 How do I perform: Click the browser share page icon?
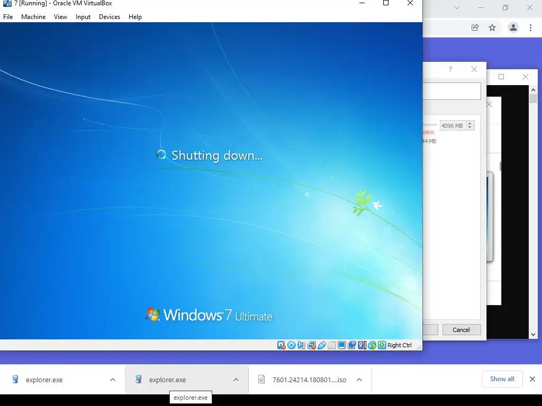(x=475, y=27)
